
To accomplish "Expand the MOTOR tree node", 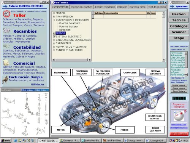I will [54, 13].
